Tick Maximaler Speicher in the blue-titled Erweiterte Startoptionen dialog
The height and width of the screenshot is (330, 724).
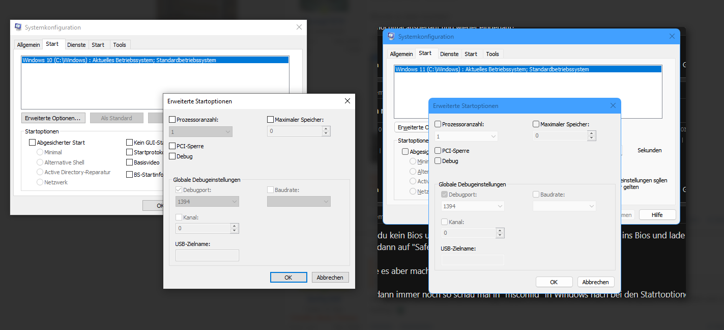pos(536,124)
